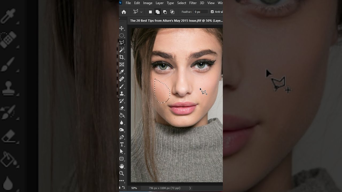Open the View menu
Image resolution: width=342 pixels, height=192 pixels.
point(211,3)
